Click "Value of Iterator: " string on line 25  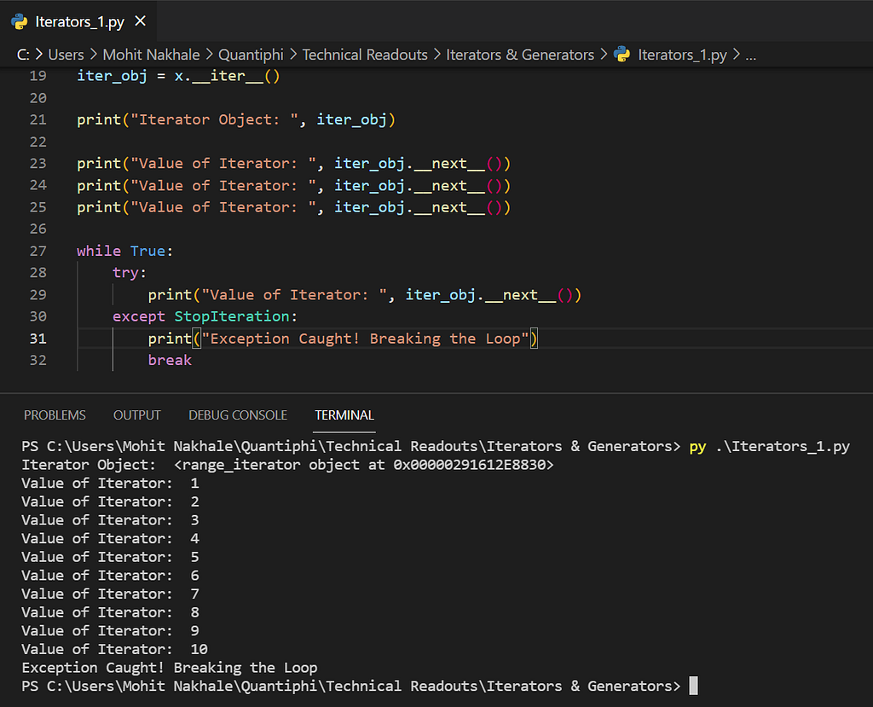pos(223,207)
